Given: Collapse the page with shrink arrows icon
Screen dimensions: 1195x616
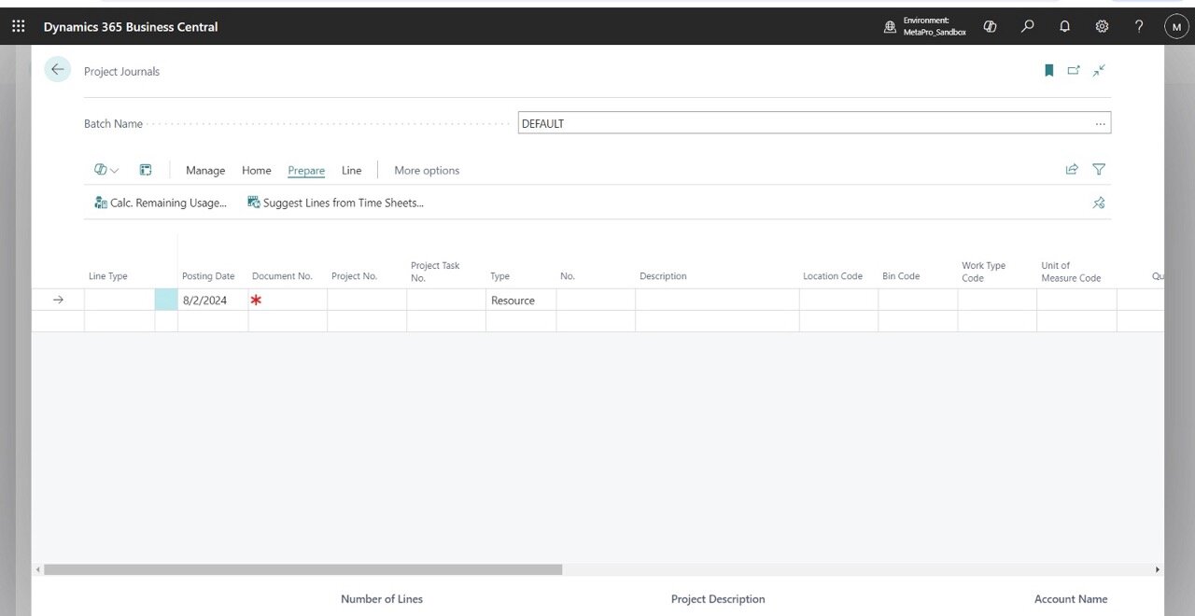Looking at the screenshot, I should click(x=1099, y=70).
